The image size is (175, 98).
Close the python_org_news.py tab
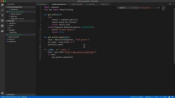tap(67, 4)
